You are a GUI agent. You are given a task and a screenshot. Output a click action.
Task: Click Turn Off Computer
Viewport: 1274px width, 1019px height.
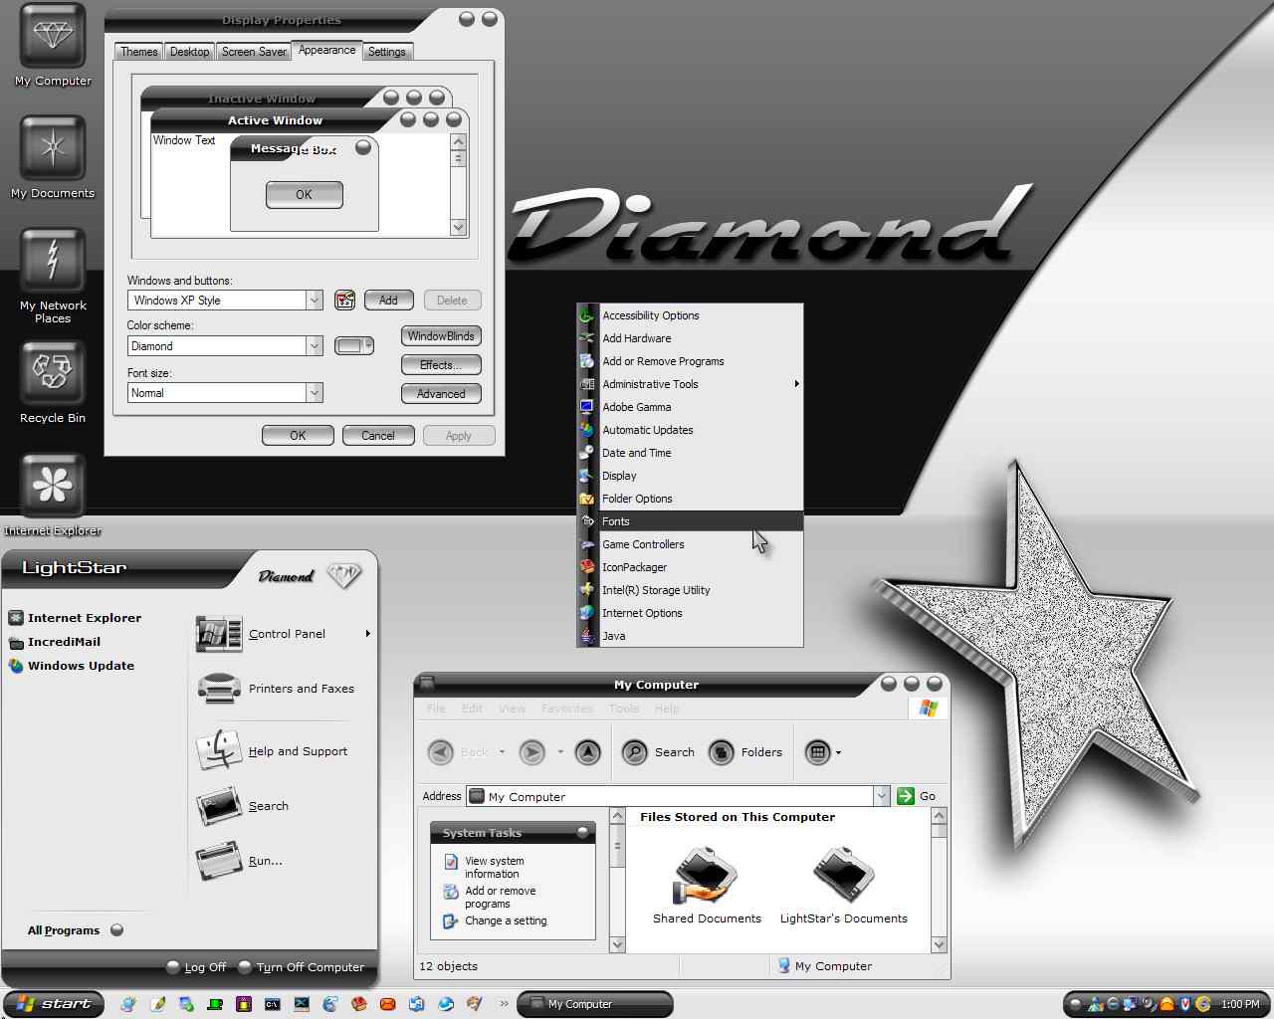(302, 967)
